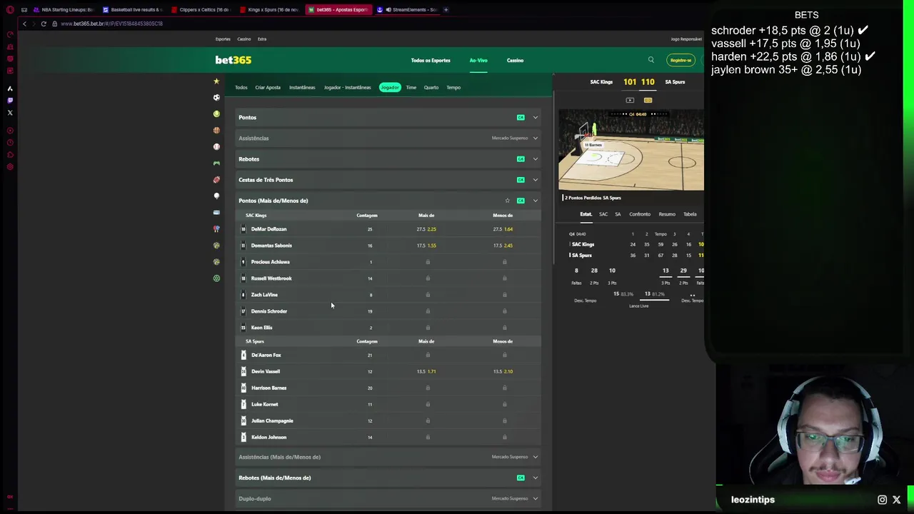Screen dimensions: 914x514
Task: Select the Criar Aposta tab
Action: (268, 87)
